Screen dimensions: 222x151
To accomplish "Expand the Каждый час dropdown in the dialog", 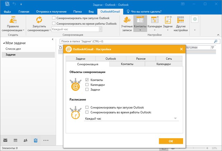I will pos(176,119).
